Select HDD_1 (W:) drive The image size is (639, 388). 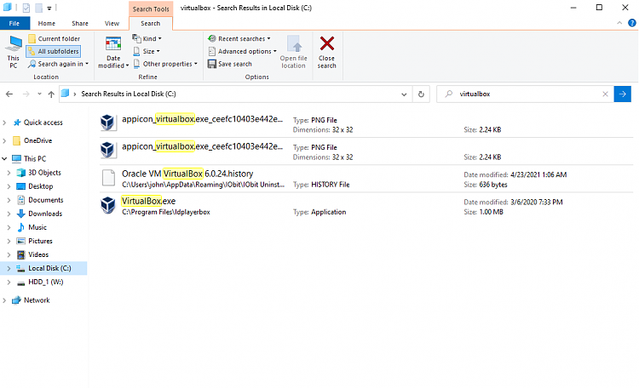(46, 282)
